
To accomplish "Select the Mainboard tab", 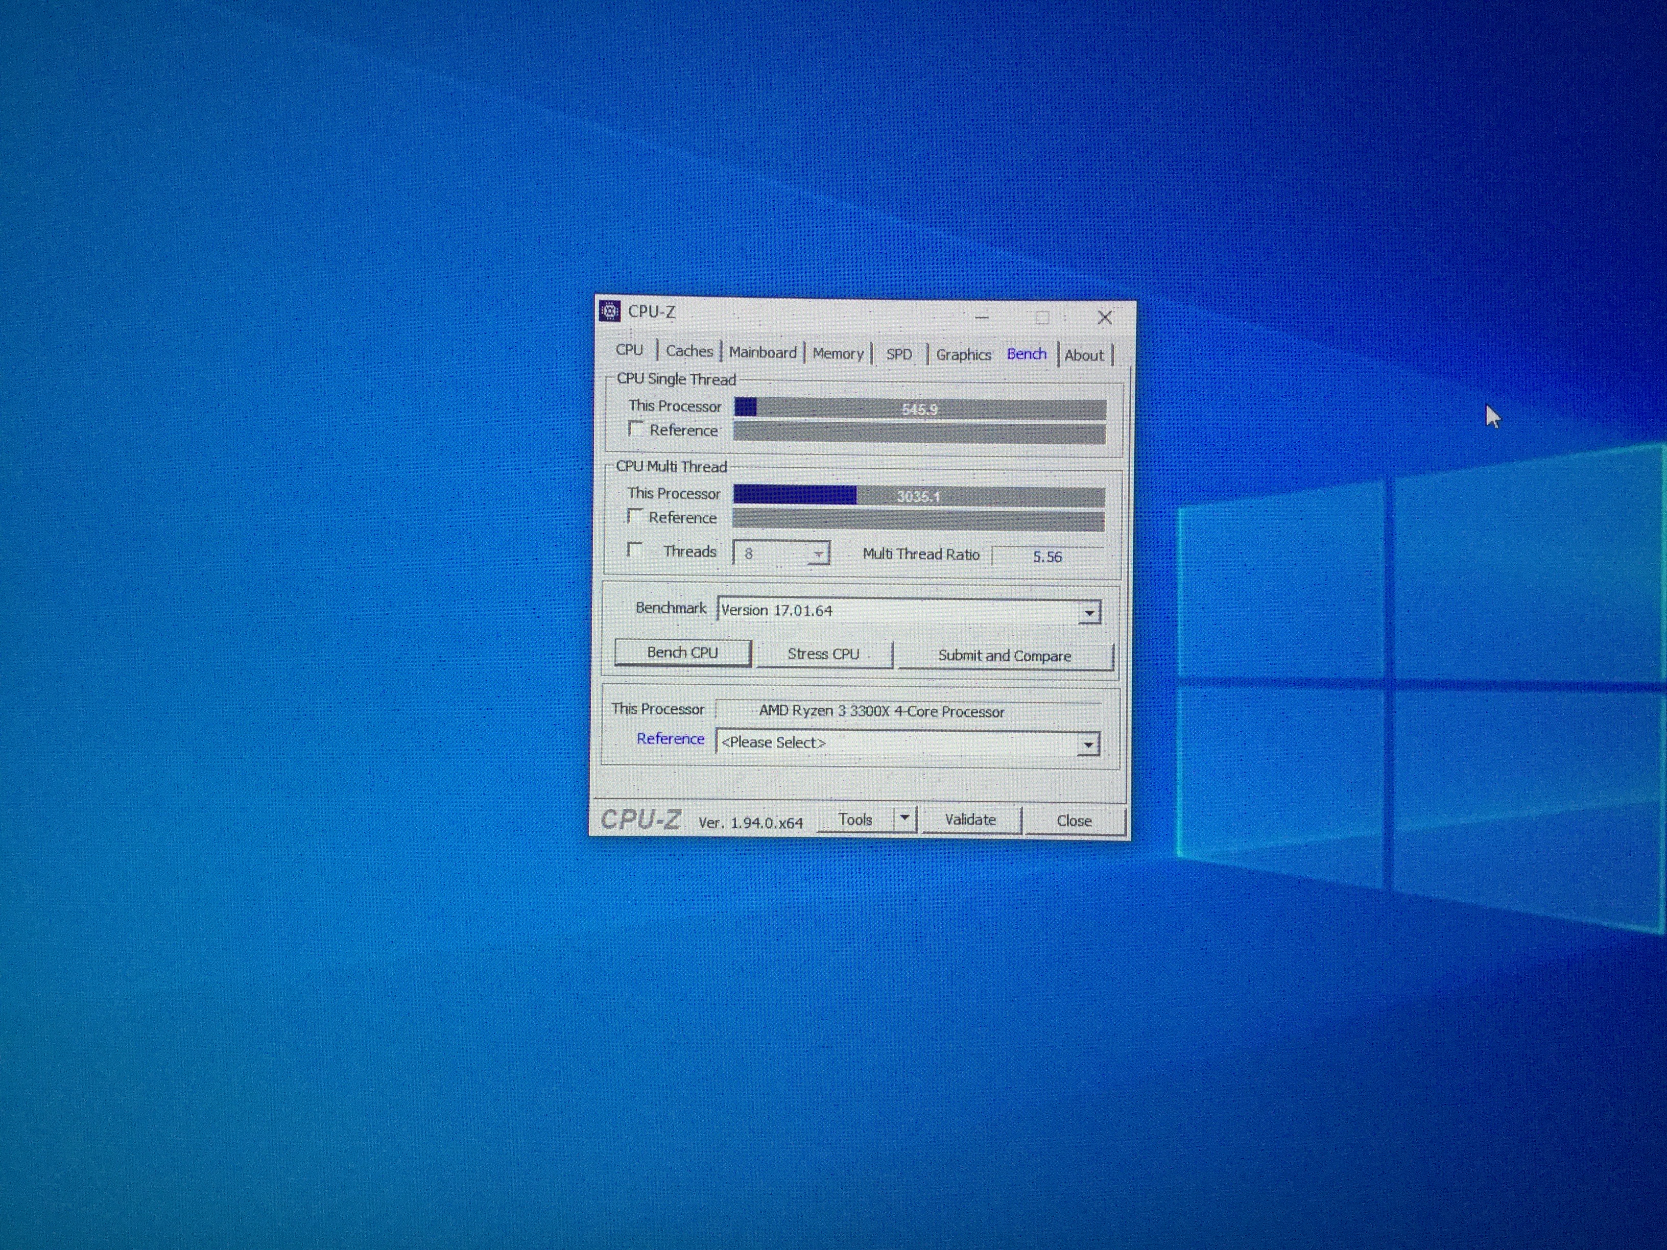I will tap(762, 353).
